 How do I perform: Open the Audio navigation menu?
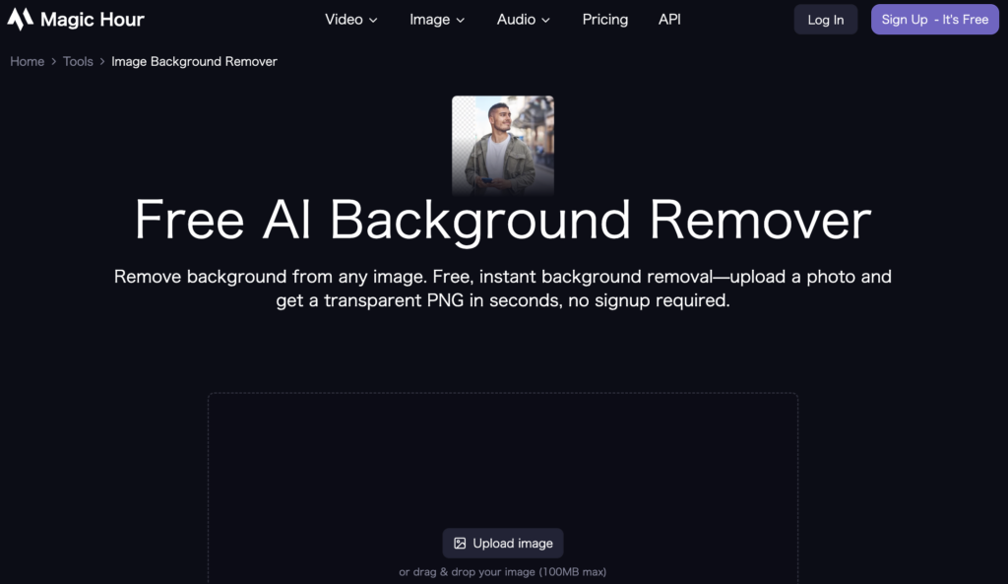(516, 20)
